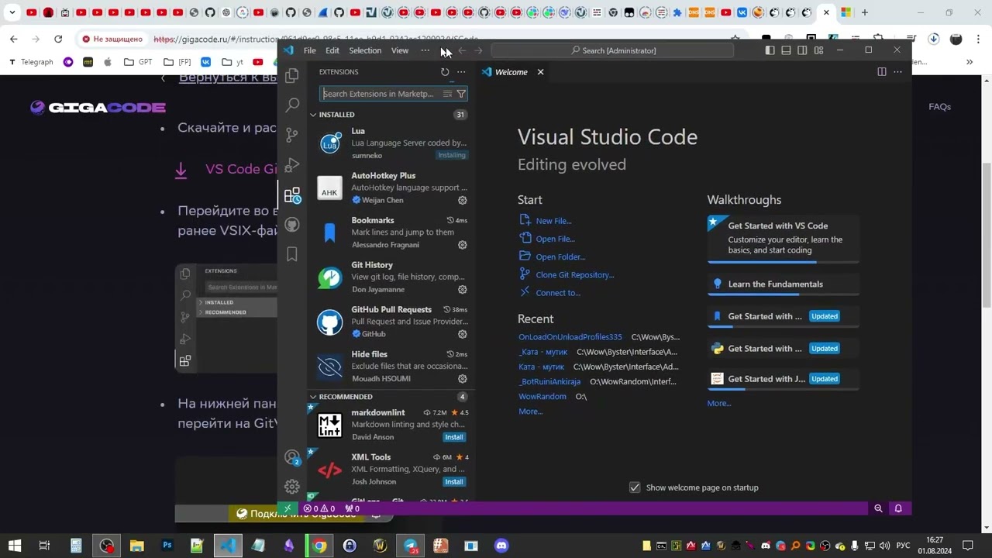Image resolution: width=992 pixels, height=558 pixels.
Task: Open recent OnLoadOnUnloadProfiles335 folder
Action: coord(570,337)
